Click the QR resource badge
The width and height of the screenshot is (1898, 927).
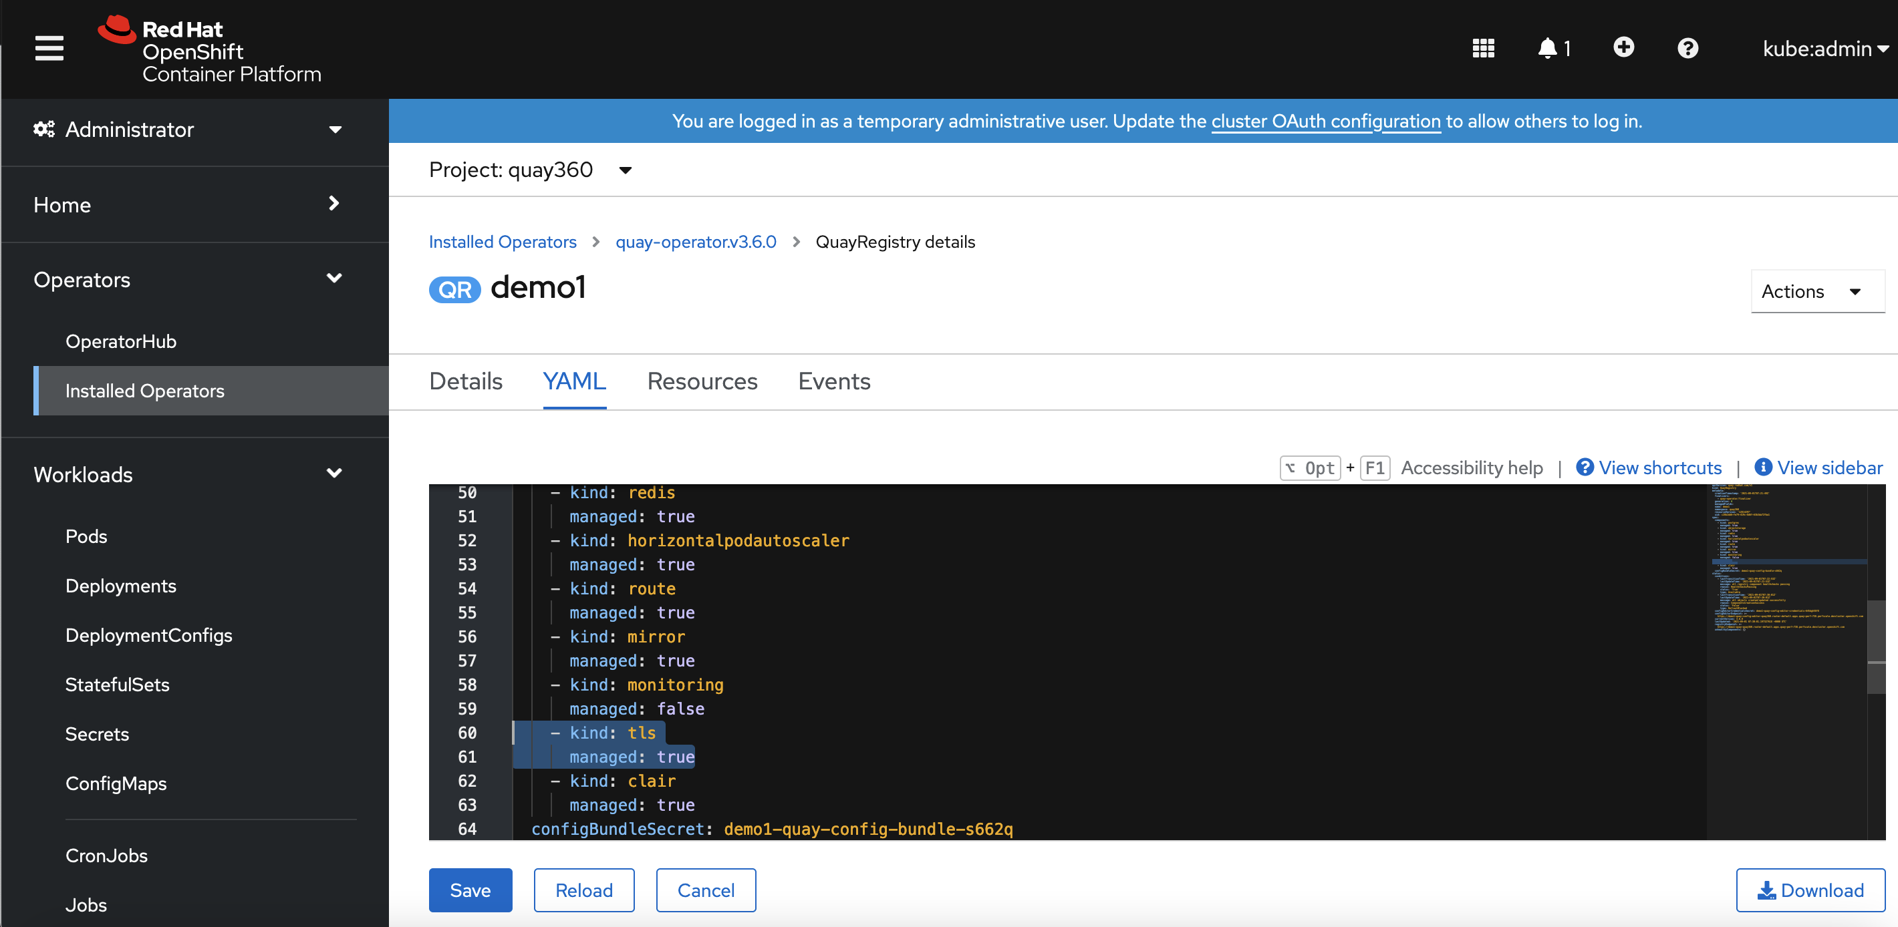[x=454, y=289]
